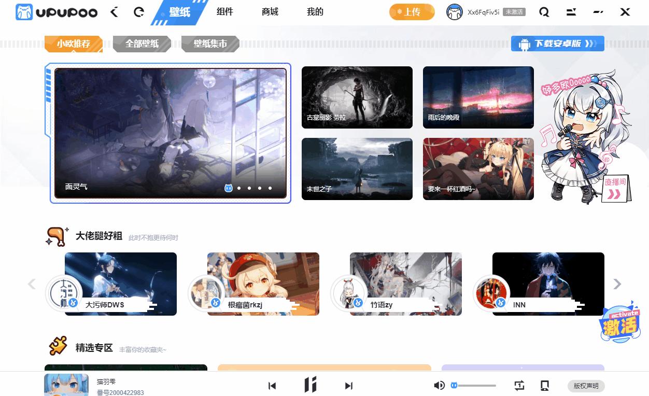
Task: Switch to the 组件 tab
Action: click(x=224, y=11)
